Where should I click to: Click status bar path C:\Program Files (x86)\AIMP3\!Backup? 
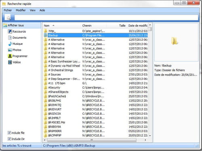69,145
